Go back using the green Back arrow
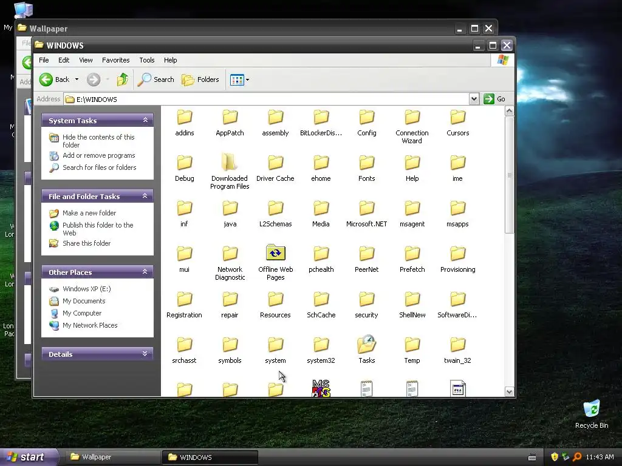Screen dimensions: 622x466 click(55, 79)
